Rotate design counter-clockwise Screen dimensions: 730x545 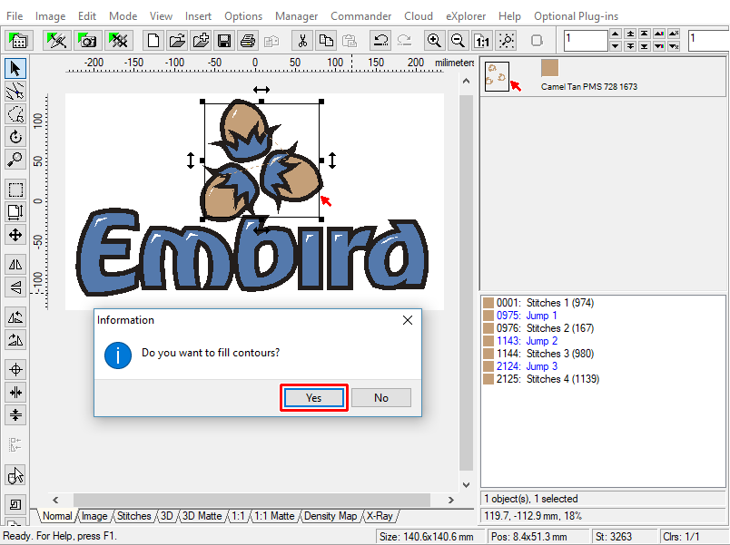15,317
